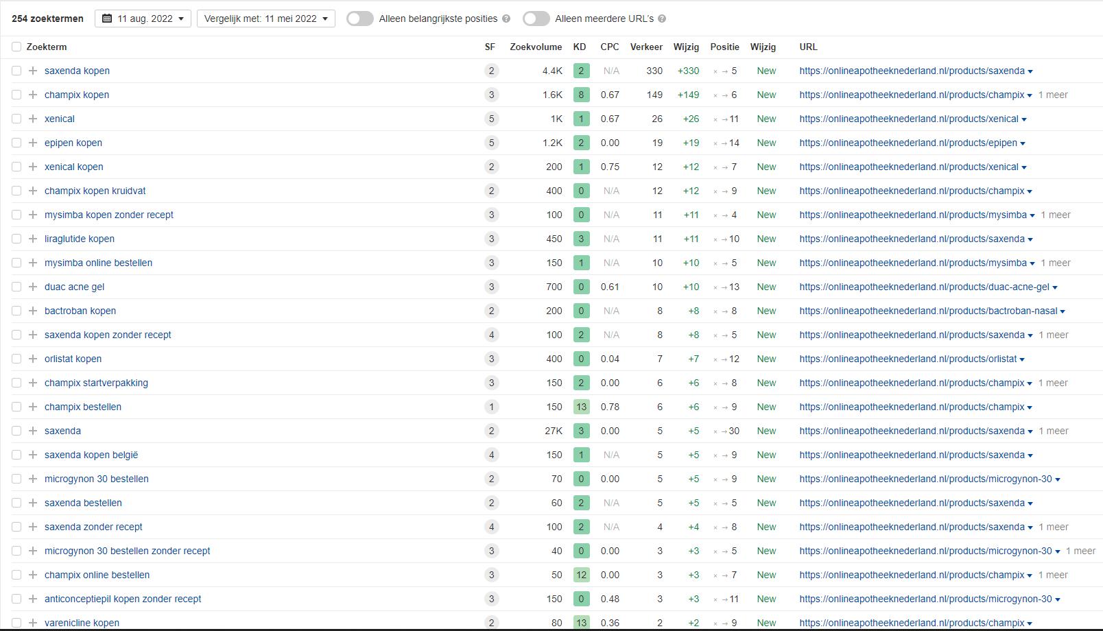Image resolution: width=1103 pixels, height=631 pixels.
Task: Click plus icon for mysimba kopen zonder recept
Action: pos(32,215)
